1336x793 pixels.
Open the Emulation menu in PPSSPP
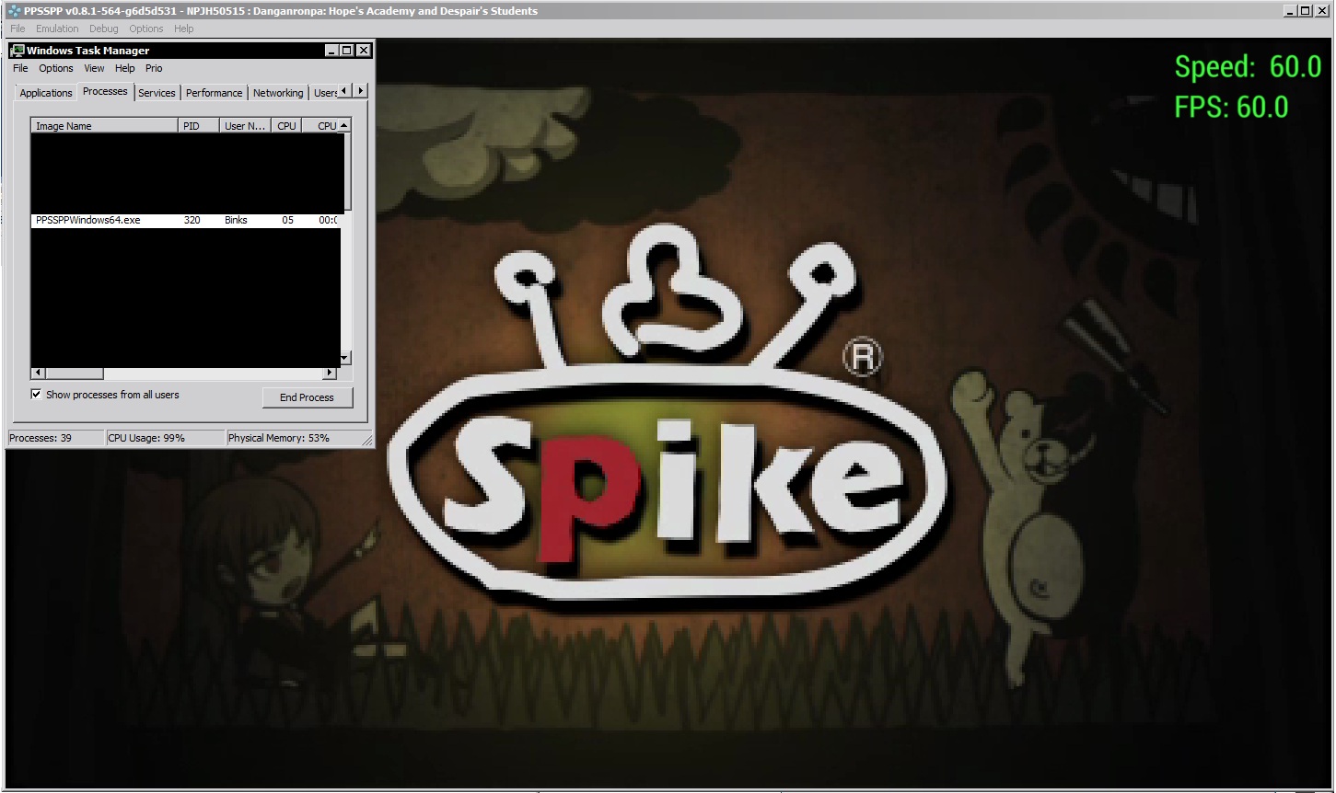57,29
